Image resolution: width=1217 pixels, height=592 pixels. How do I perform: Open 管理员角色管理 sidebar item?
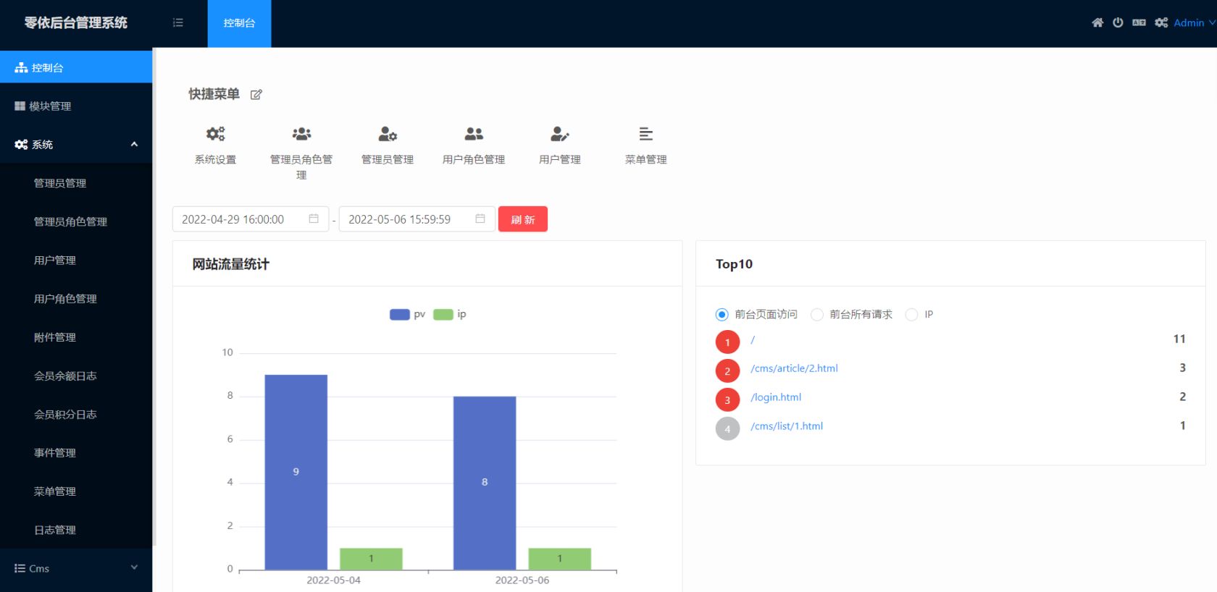[x=76, y=221]
